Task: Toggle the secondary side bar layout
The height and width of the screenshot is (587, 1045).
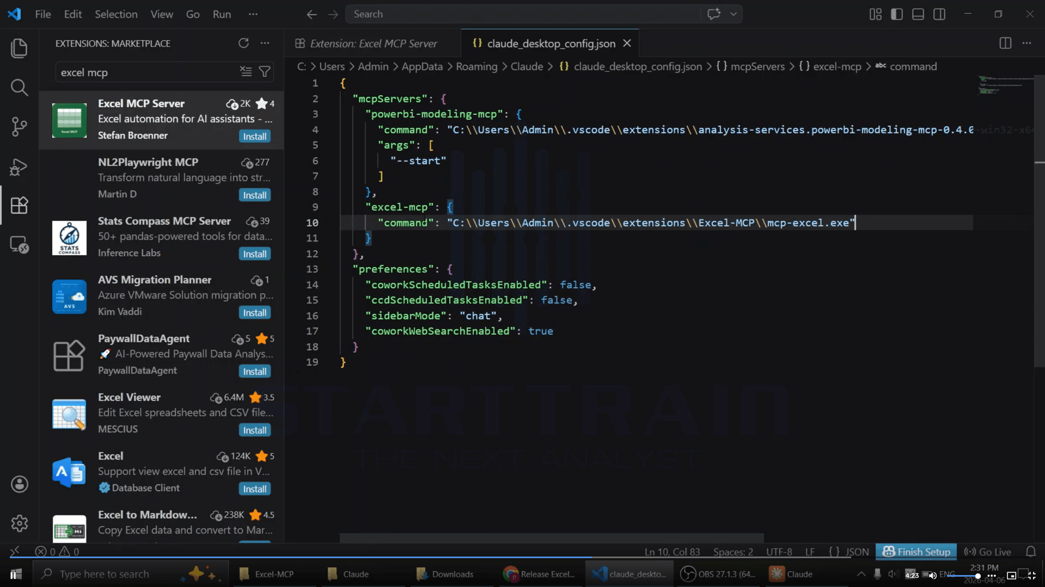Action: point(939,14)
